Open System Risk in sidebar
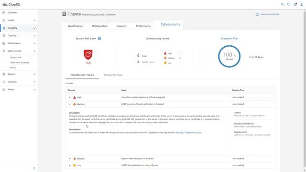The image size is (306, 172). pos(16,57)
